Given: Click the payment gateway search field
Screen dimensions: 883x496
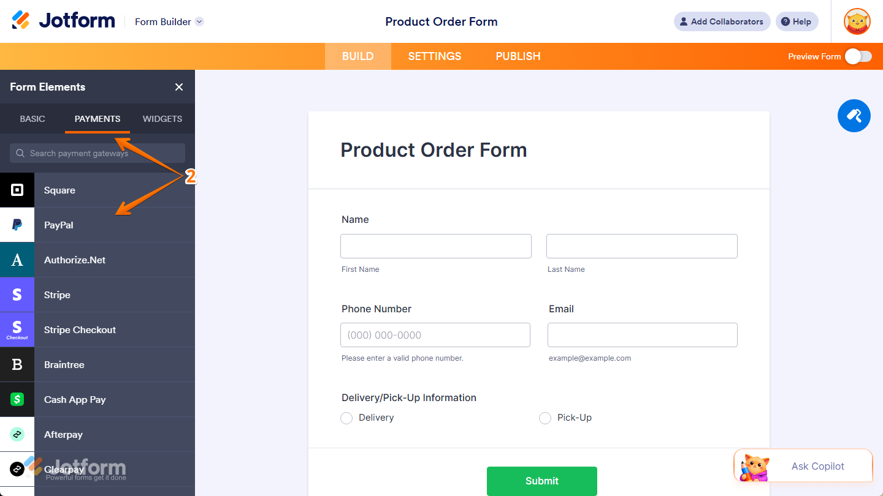Looking at the screenshot, I should pyautogui.click(x=97, y=152).
